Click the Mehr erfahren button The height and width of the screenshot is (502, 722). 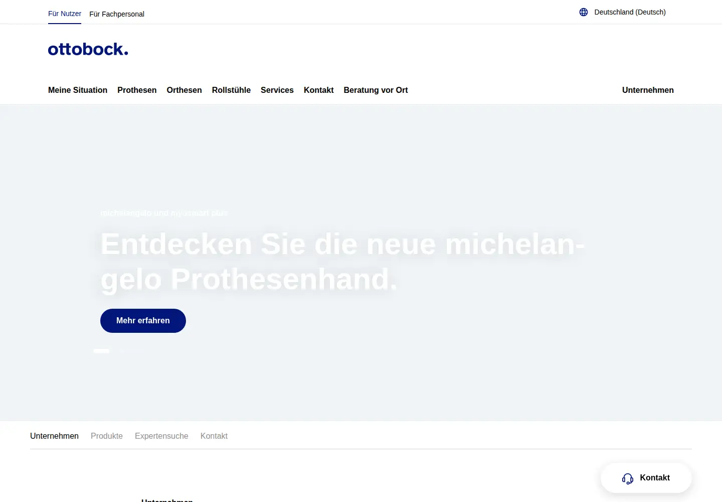click(143, 321)
